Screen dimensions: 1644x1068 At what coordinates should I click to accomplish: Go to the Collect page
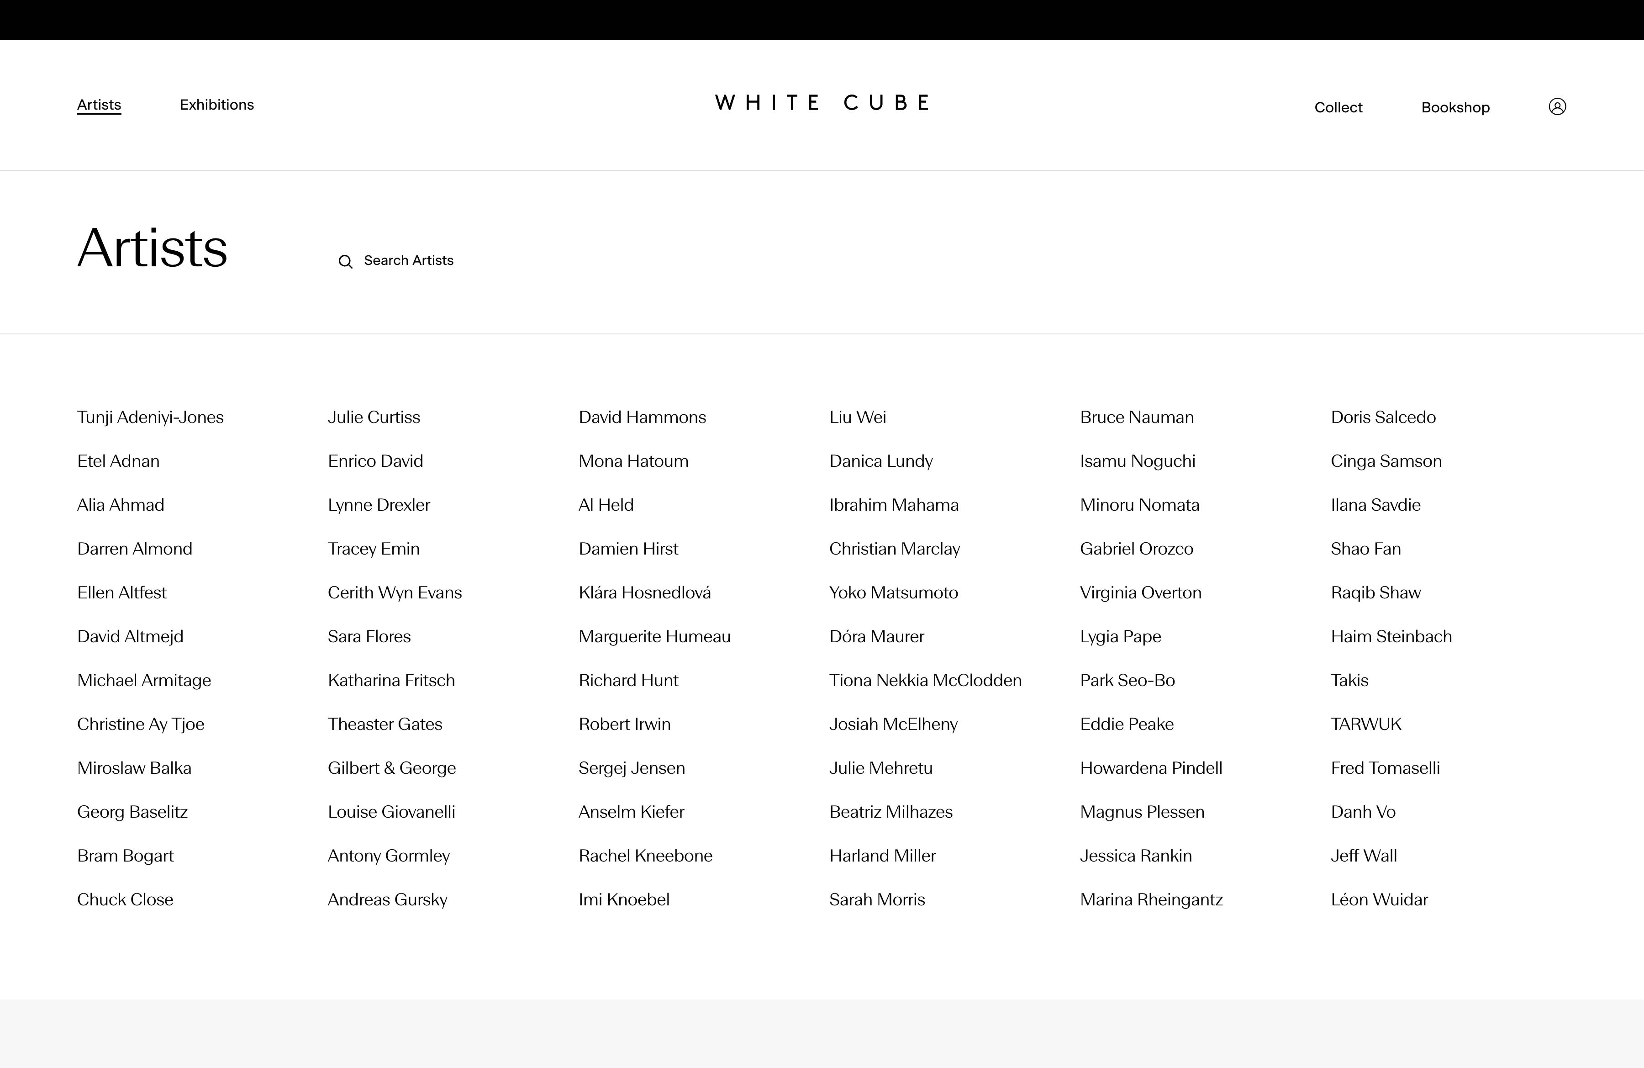pos(1338,108)
